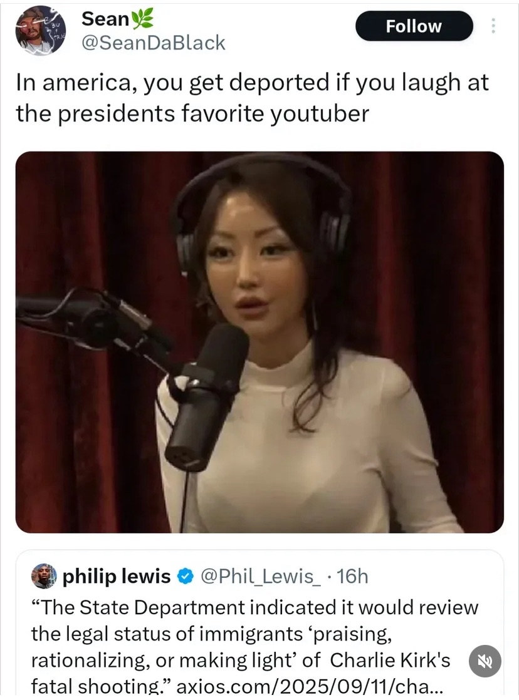This screenshot has height=700, width=519.
Task: Click the blue verified badge icon
Action: [185, 576]
